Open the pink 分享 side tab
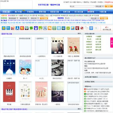The width and height of the screenshot is (113, 113). pyautogui.click(x=112, y=42)
